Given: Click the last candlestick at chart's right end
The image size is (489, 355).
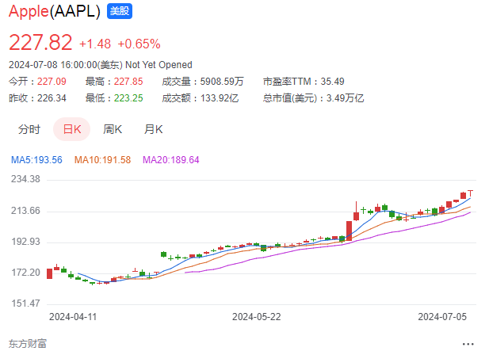Looking at the screenshot, I should [470, 193].
